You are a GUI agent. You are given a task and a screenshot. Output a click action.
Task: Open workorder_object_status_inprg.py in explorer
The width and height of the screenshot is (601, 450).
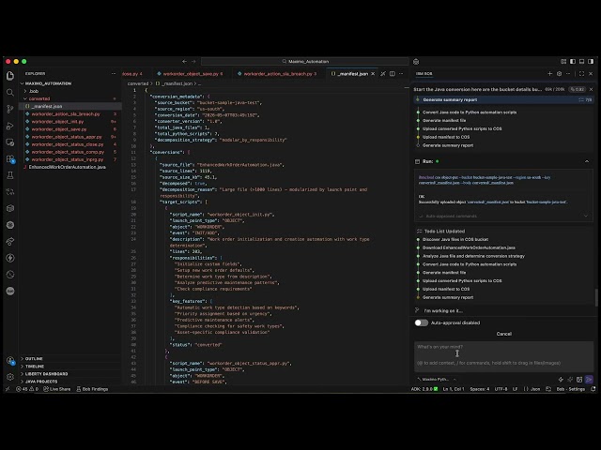[x=68, y=159]
